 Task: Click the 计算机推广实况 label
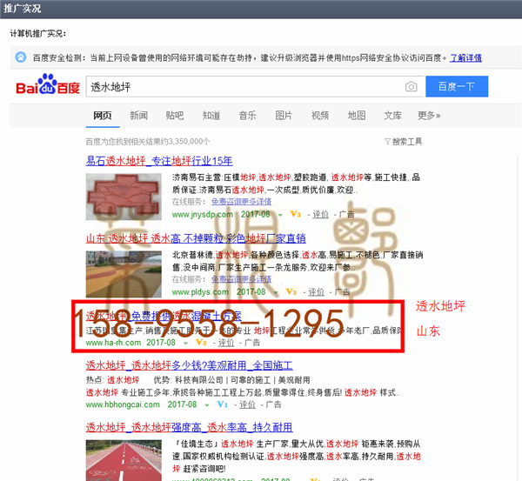(38, 34)
